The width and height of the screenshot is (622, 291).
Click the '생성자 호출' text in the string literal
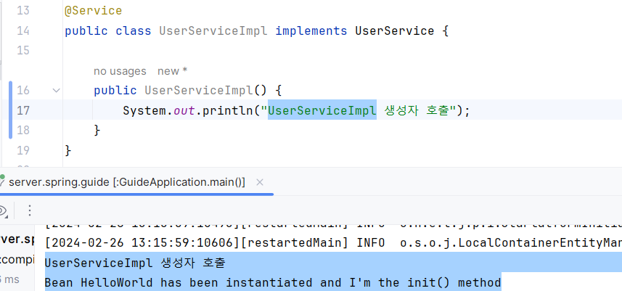[418, 110]
